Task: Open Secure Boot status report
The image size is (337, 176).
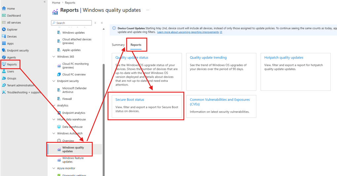Action: pos(130,100)
